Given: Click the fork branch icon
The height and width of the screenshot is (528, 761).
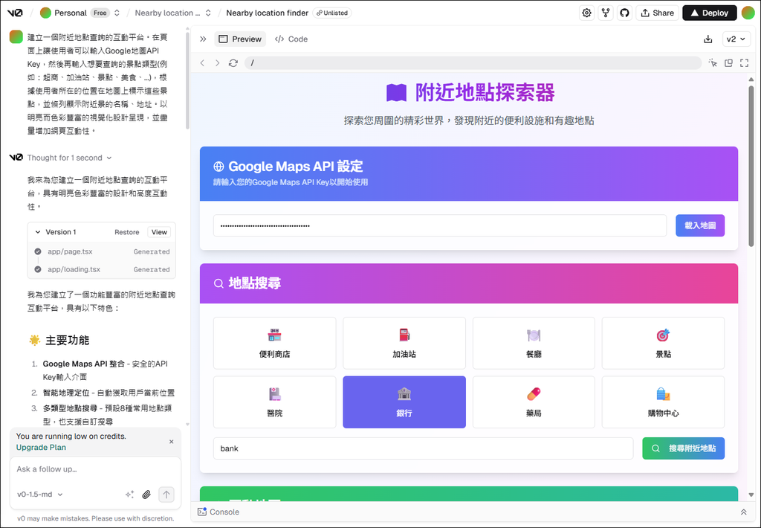Looking at the screenshot, I should coord(606,13).
